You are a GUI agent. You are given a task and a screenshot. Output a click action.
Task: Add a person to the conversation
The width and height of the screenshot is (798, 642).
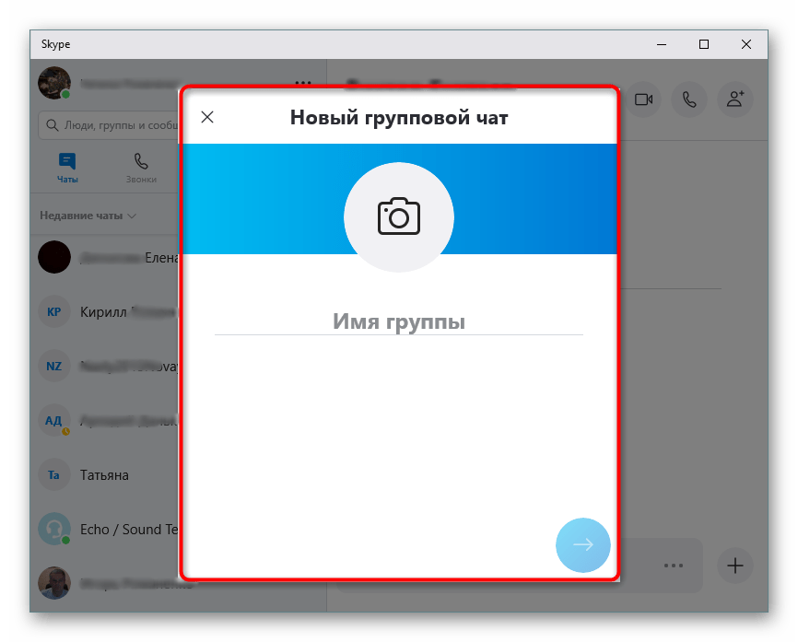[735, 99]
